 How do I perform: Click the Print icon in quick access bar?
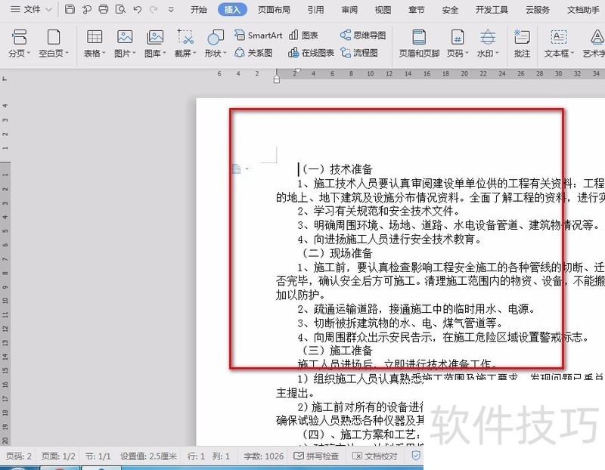click(x=104, y=9)
